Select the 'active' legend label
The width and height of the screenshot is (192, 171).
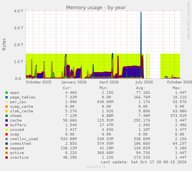[17, 153]
